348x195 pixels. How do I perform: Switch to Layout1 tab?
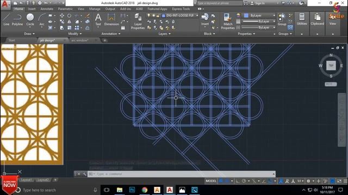coord(26,180)
